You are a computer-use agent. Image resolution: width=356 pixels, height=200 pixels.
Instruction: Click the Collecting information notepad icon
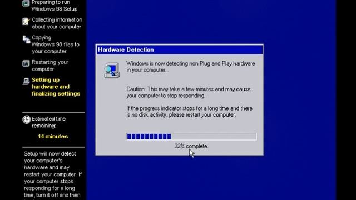pos(26,21)
